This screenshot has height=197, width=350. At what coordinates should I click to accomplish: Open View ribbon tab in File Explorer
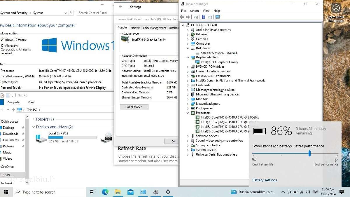[31, 102]
